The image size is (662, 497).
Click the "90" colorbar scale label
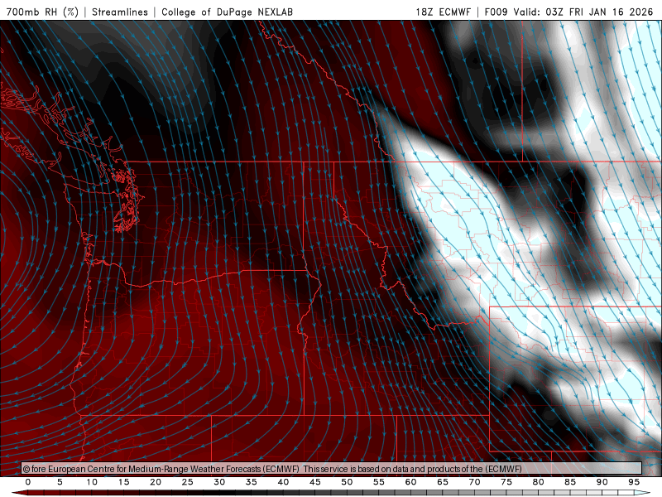[602, 482]
